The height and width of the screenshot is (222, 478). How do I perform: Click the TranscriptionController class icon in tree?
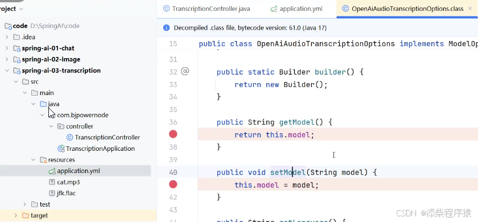[x=70, y=138]
